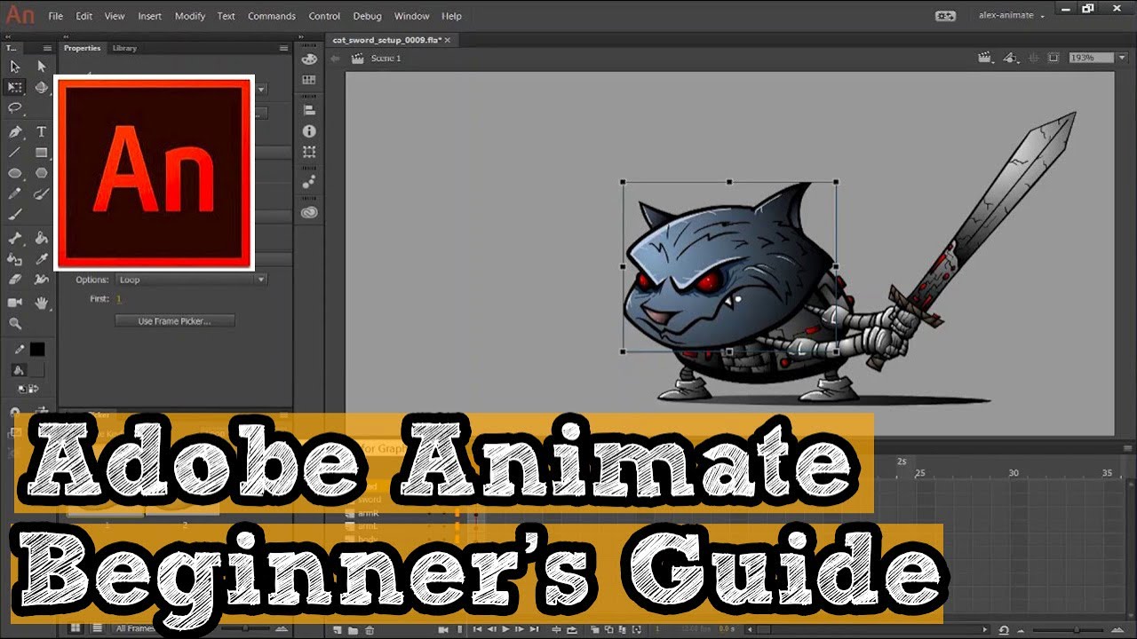Screen dimensions: 1137x639
Task: Select the Lasso tool
Action: click(15, 108)
